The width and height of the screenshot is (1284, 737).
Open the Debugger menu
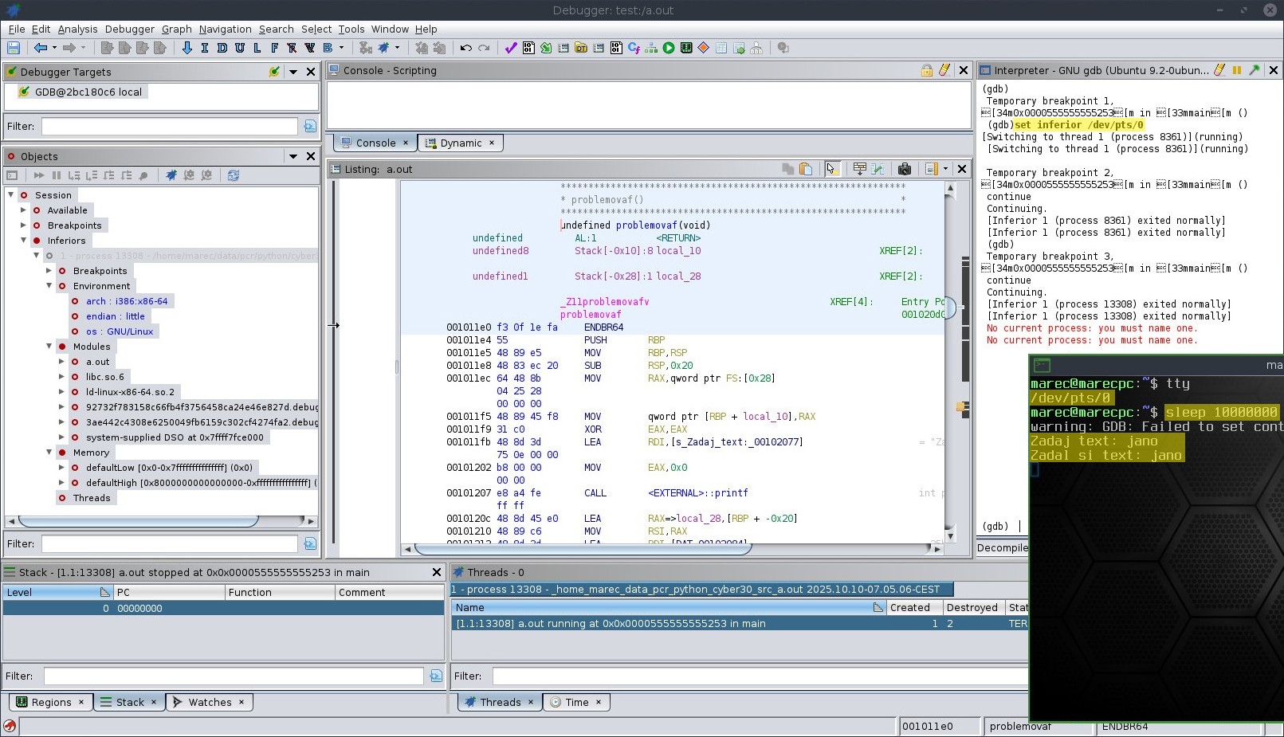tap(129, 29)
